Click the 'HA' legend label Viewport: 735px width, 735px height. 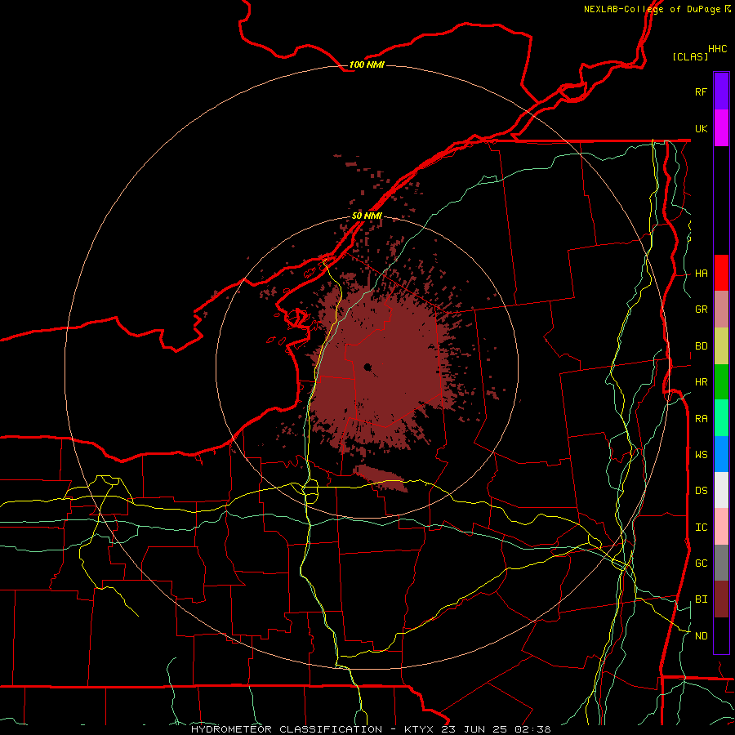pyautogui.click(x=702, y=274)
